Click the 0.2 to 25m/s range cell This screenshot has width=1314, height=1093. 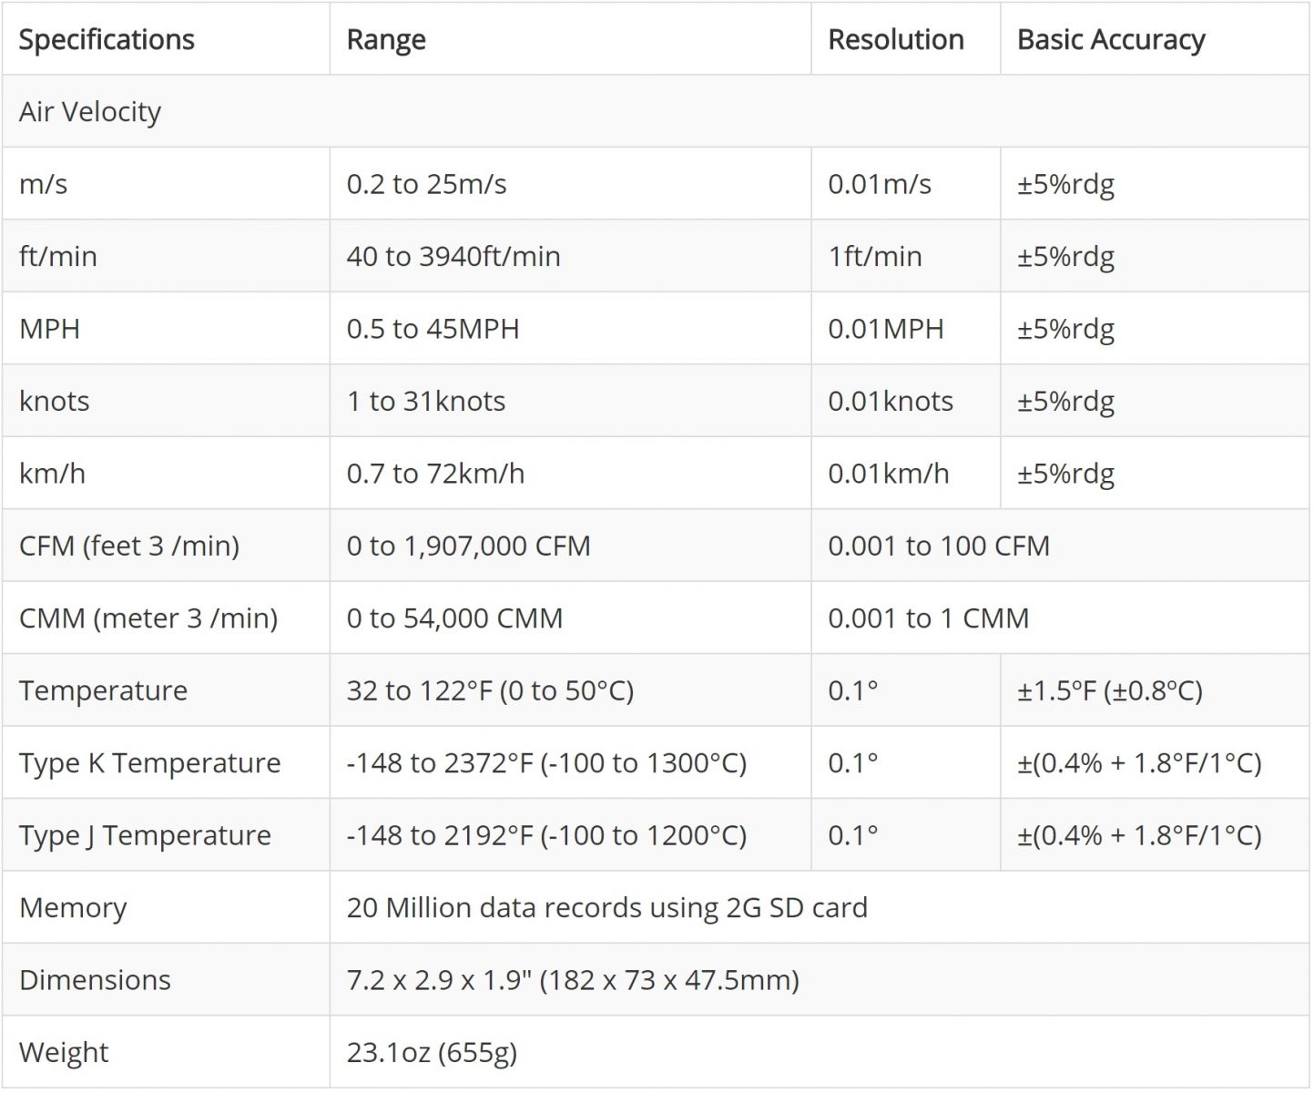426,184
